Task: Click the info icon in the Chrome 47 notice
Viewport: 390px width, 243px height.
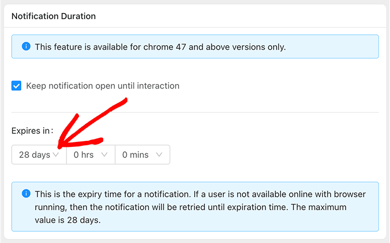Action: coord(26,47)
